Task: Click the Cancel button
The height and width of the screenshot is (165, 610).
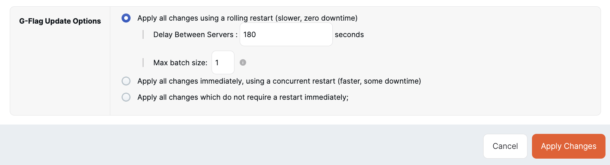Action: [x=505, y=146]
